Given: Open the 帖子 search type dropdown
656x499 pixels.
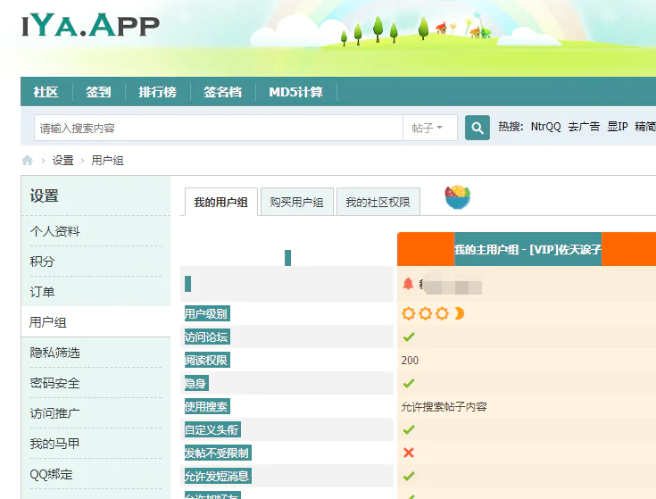Looking at the screenshot, I should 429,128.
